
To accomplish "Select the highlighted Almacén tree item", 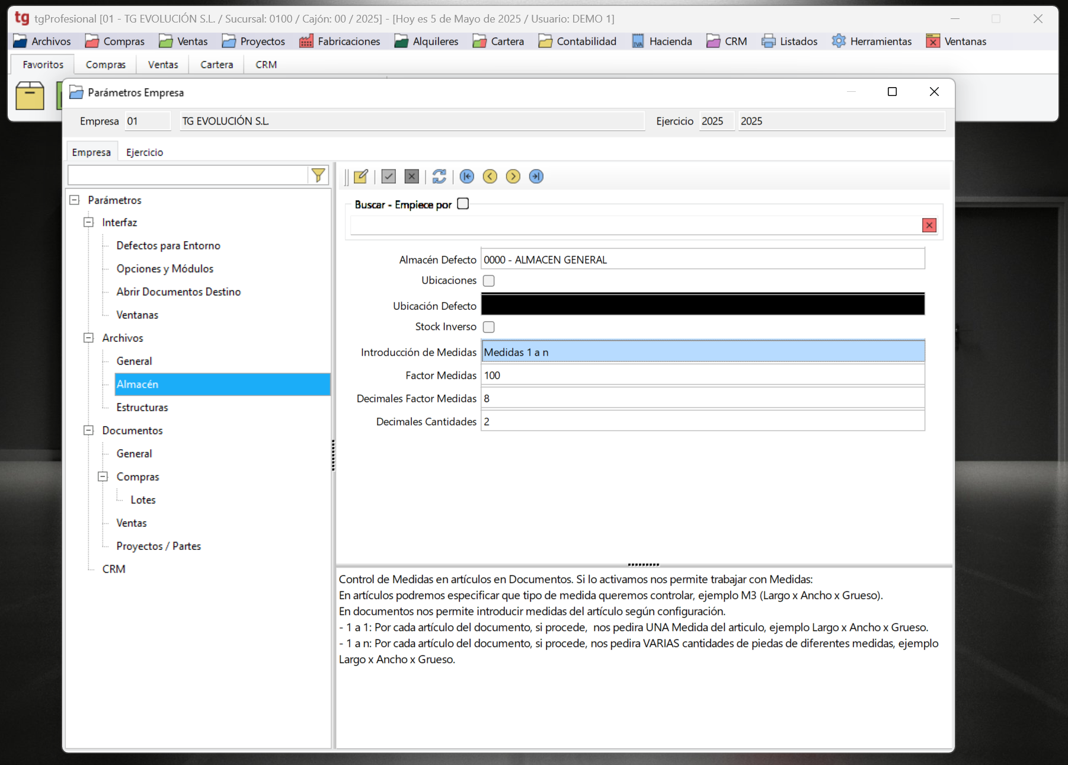I will click(222, 384).
